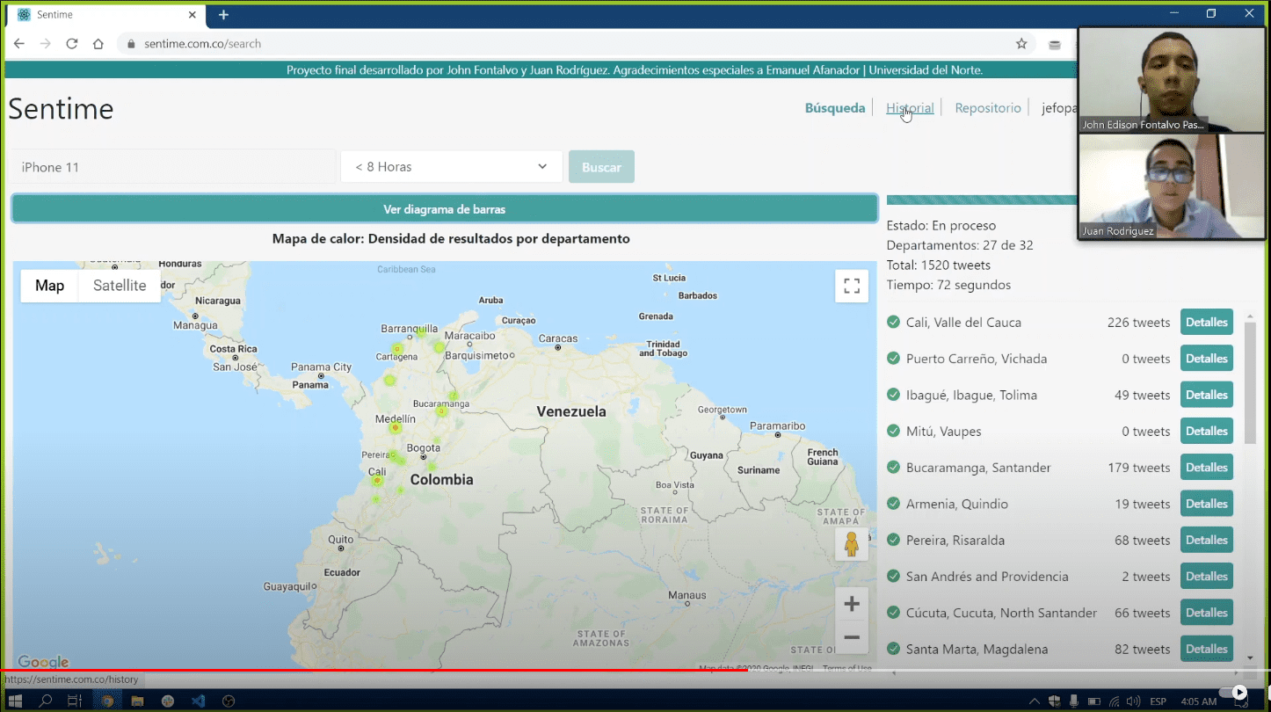Viewport: 1271px width, 712px height.
Task: Click Juan Rodriguez's video thumbnail
Action: pos(1171,186)
